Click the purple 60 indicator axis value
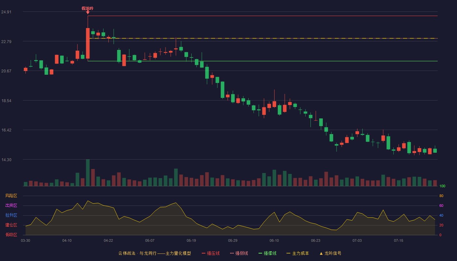The image size is (457, 261). (x=441, y=206)
